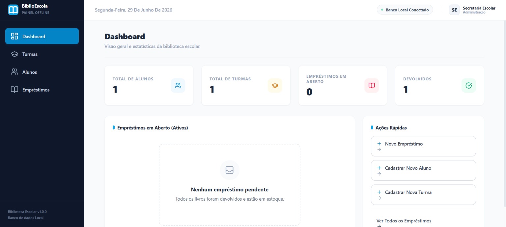
Task: Click the SE user avatar badge
Action: [x=454, y=10]
